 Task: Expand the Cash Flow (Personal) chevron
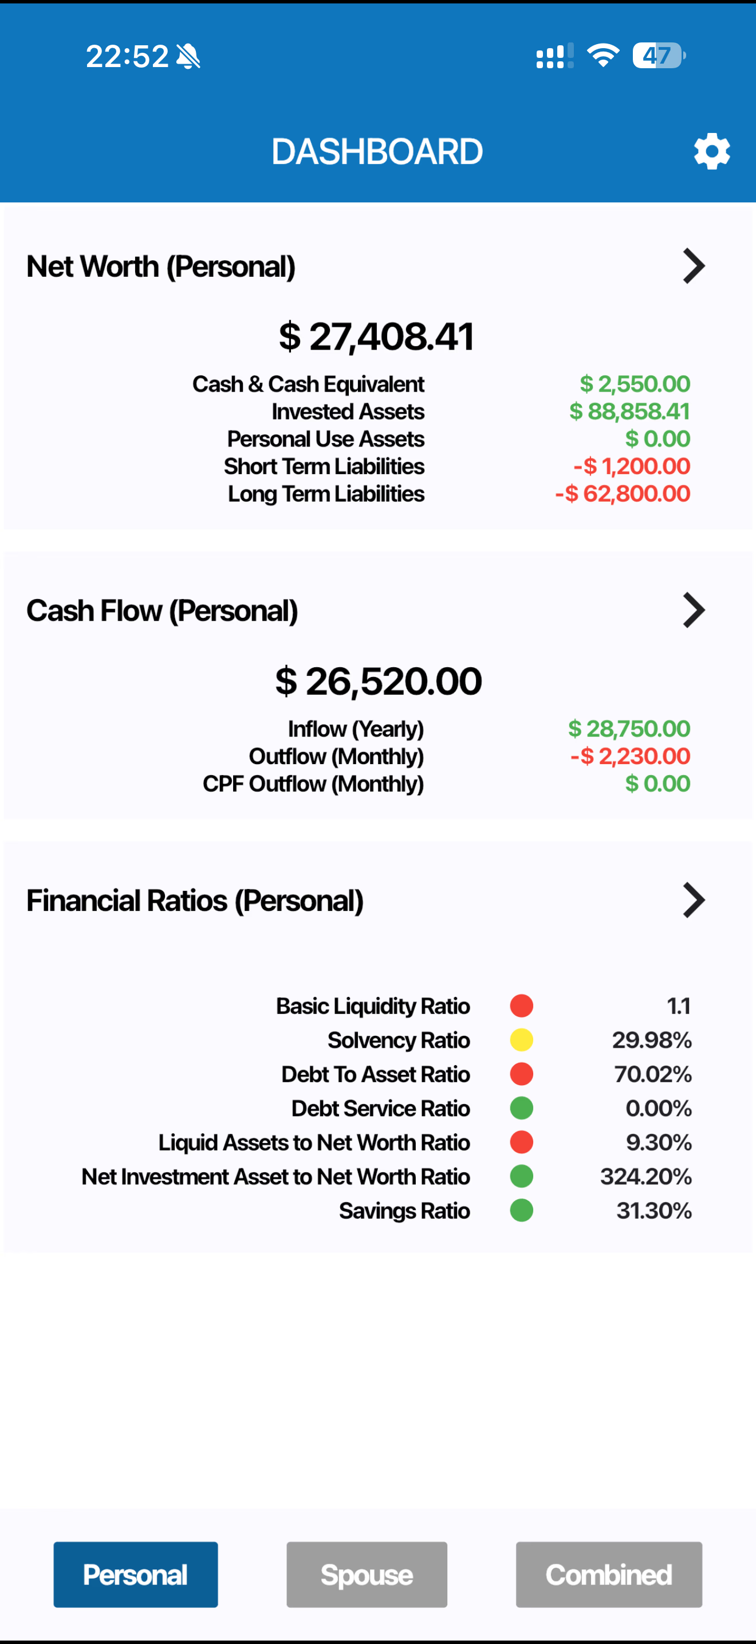[x=694, y=610]
